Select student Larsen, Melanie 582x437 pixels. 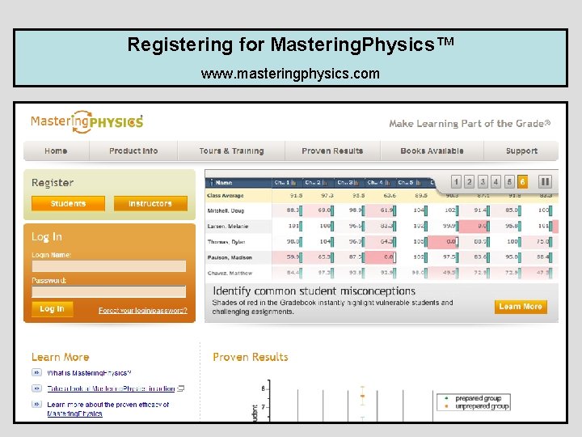tap(227, 227)
